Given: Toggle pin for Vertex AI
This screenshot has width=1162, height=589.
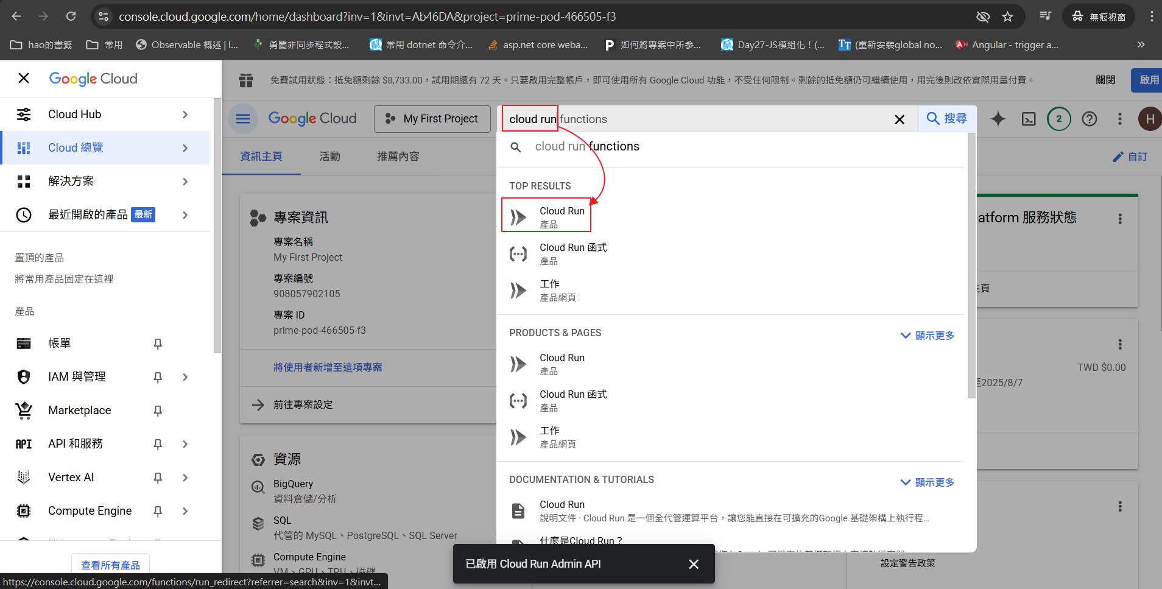Looking at the screenshot, I should point(158,478).
